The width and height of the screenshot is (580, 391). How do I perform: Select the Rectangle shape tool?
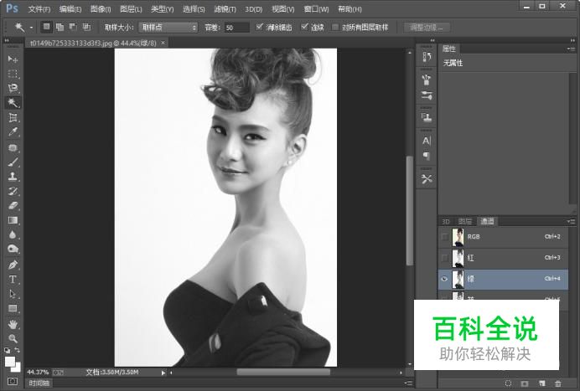click(13, 308)
